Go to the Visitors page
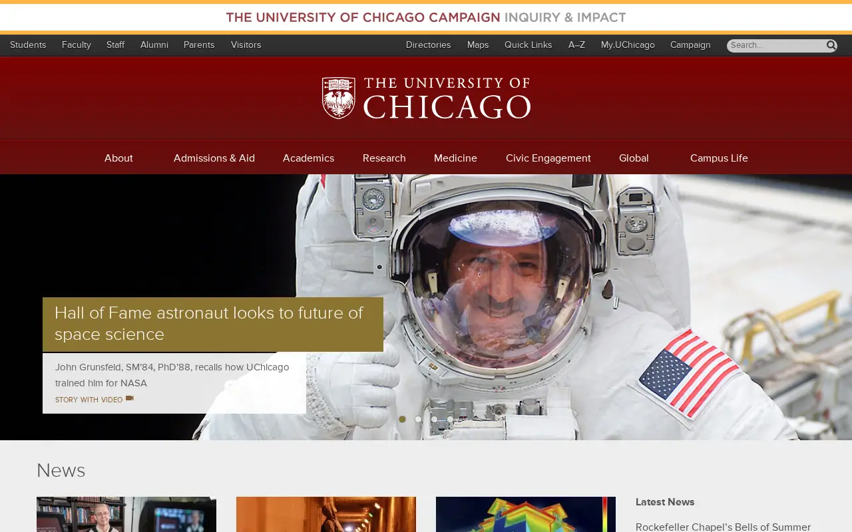Viewport: 852px width, 532px height. click(x=246, y=45)
